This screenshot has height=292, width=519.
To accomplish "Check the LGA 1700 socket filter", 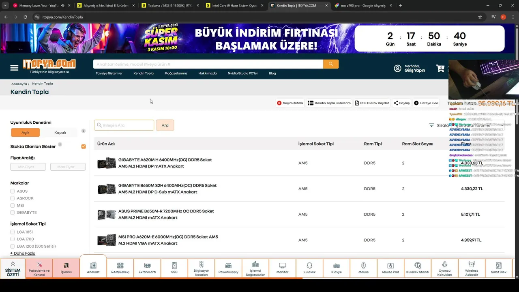I will pyautogui.click(x=13, y=239).
